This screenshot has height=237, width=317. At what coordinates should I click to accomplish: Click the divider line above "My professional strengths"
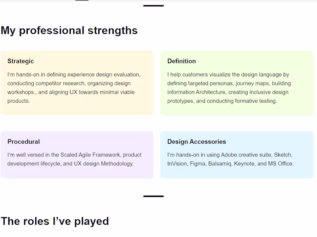(153, 6)
